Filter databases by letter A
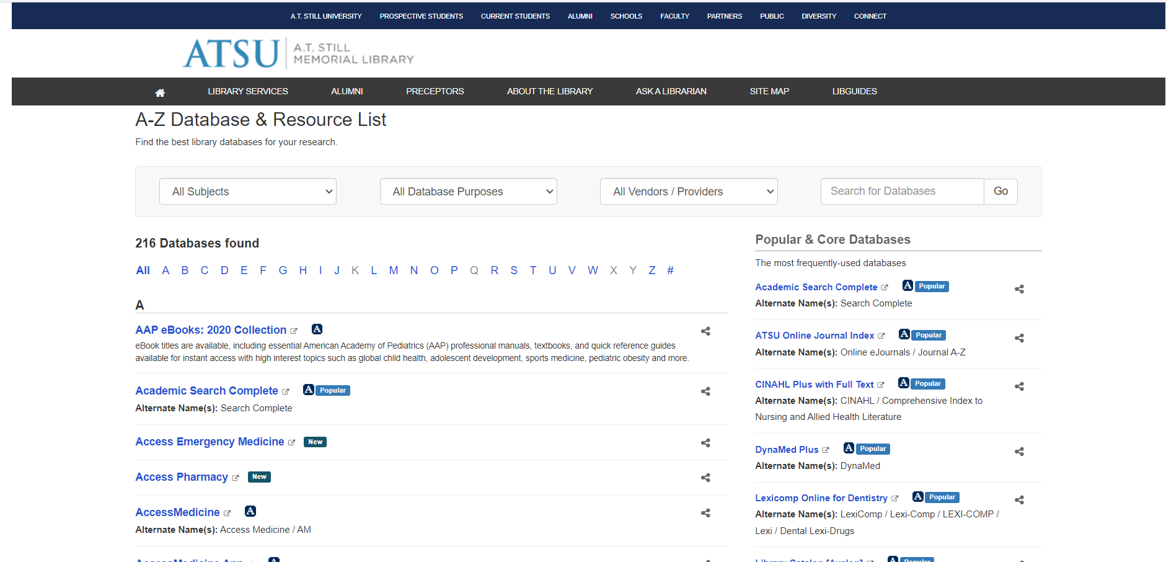This screenshot has height=562, width=1166. pos(166,270)
